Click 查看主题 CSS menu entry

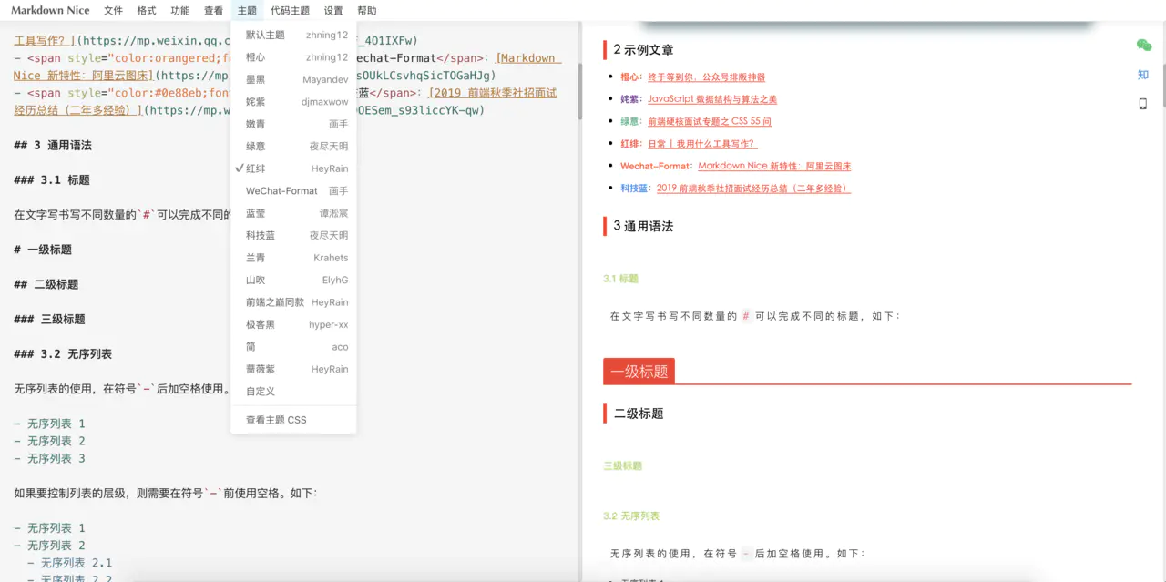tap(293, 420)
